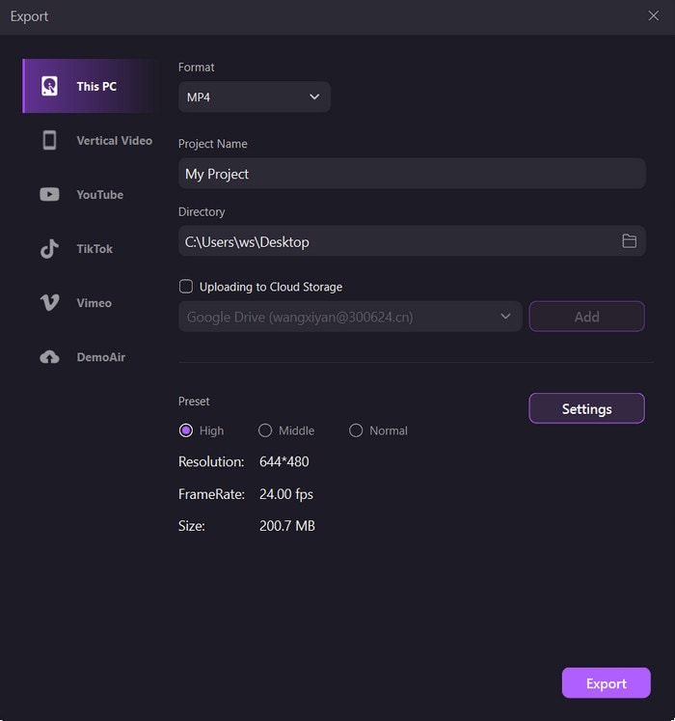This screenshot has width=675, height=721.
Task: Select the High preset radio button
Action: pos(186,430)
